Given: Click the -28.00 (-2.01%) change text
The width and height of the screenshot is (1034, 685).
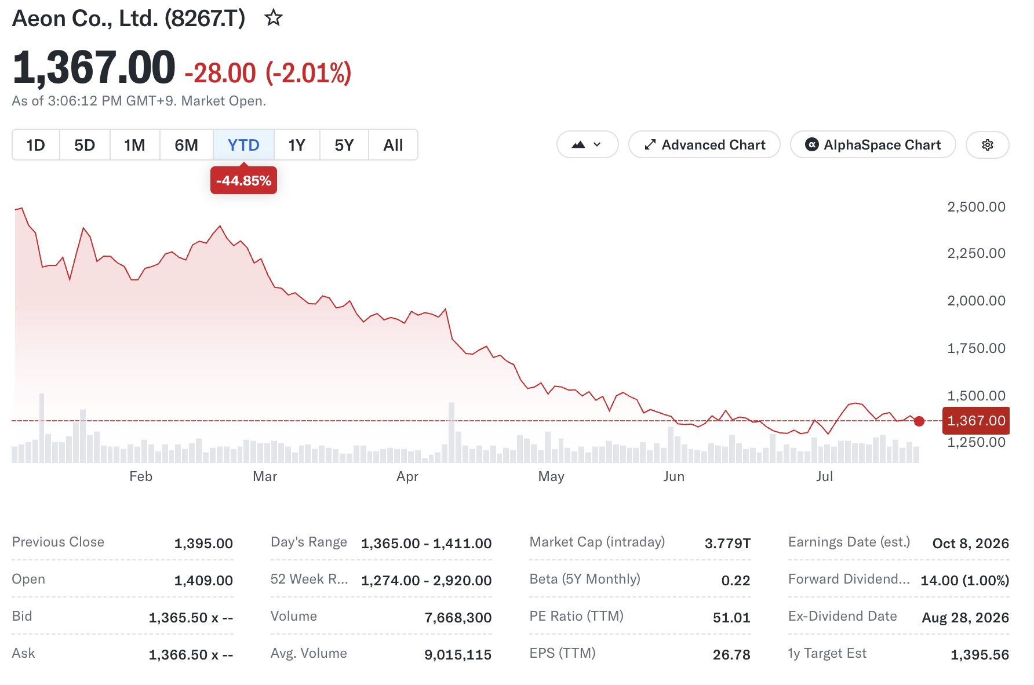Looking at the screenshot, I should point(268,73).
